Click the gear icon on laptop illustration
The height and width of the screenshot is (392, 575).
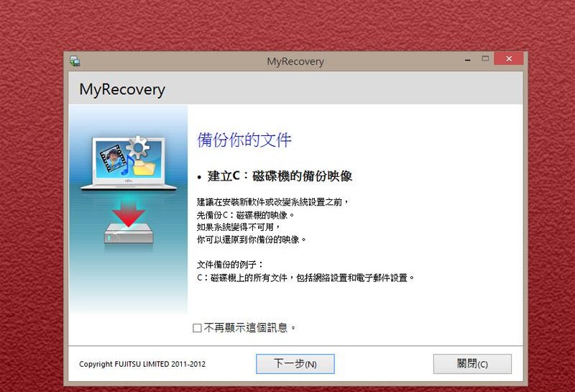click(138, 147)
